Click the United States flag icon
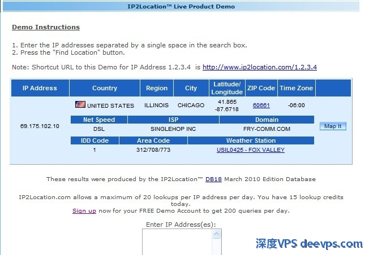 (80, 104)
